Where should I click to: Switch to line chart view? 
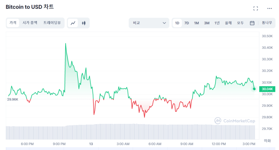(73, 23)
